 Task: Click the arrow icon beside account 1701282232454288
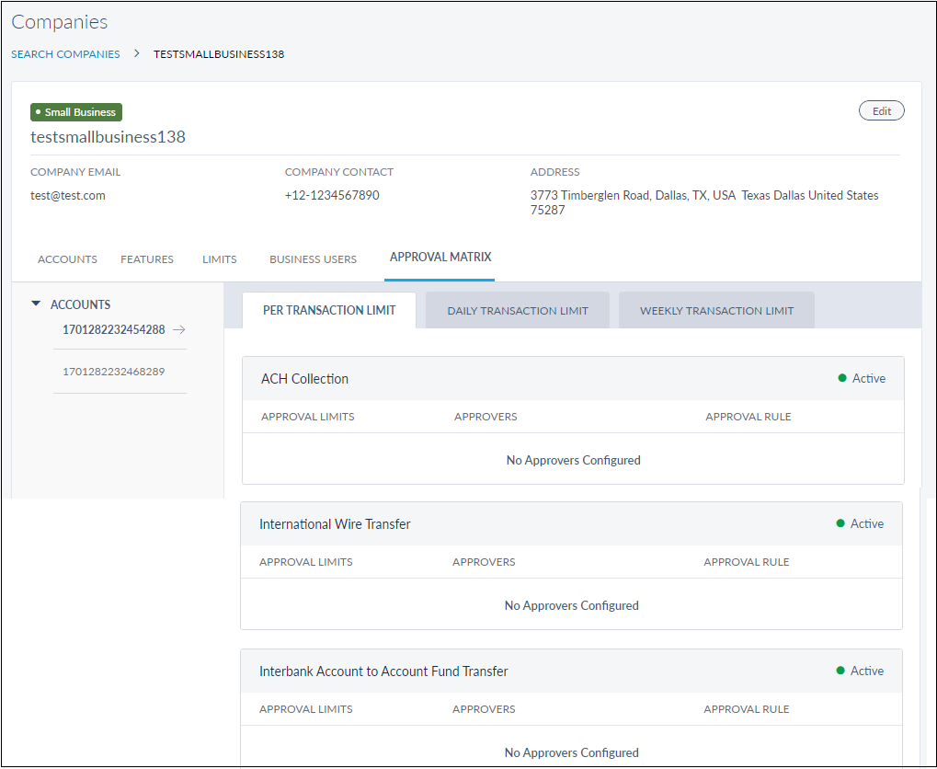pos(178,330)
